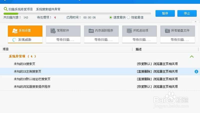Viewport: 200px width, 113px height.
Task: Click the 项目 column header
Action: 5,49
